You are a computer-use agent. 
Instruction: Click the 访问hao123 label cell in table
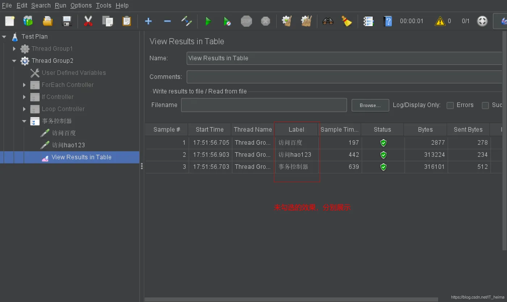[296, 155]
